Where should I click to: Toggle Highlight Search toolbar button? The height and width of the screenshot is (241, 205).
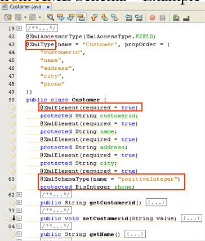[81, 17]
